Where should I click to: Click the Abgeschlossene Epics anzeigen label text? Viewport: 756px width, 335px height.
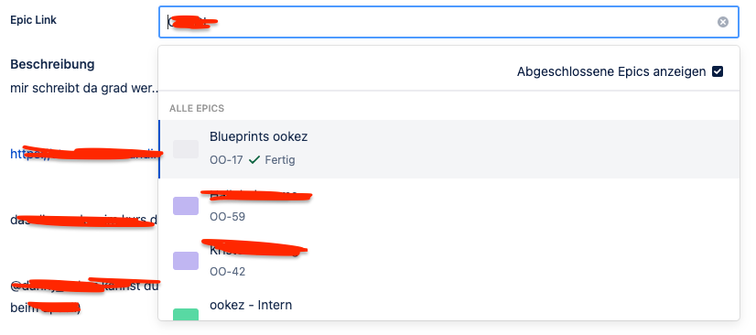pos(611,71)
